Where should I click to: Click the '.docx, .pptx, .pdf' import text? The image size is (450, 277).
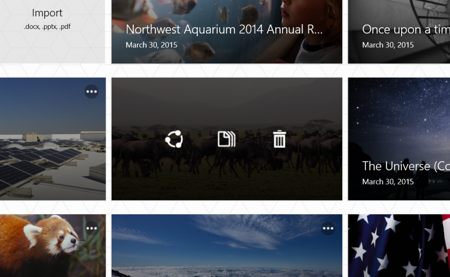[x=47, y=27]
